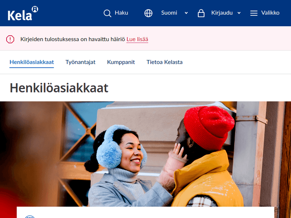The width and height of the screenshot is (291, 218).
Task: Switch to the Työnantajat tab
Action: (x=80, y=62)
